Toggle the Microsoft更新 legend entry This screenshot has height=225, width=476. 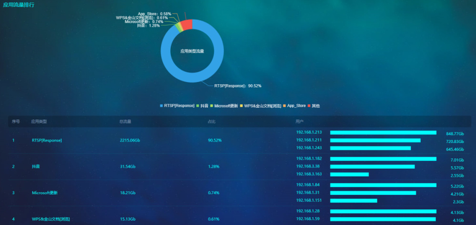tap(224, 106)
